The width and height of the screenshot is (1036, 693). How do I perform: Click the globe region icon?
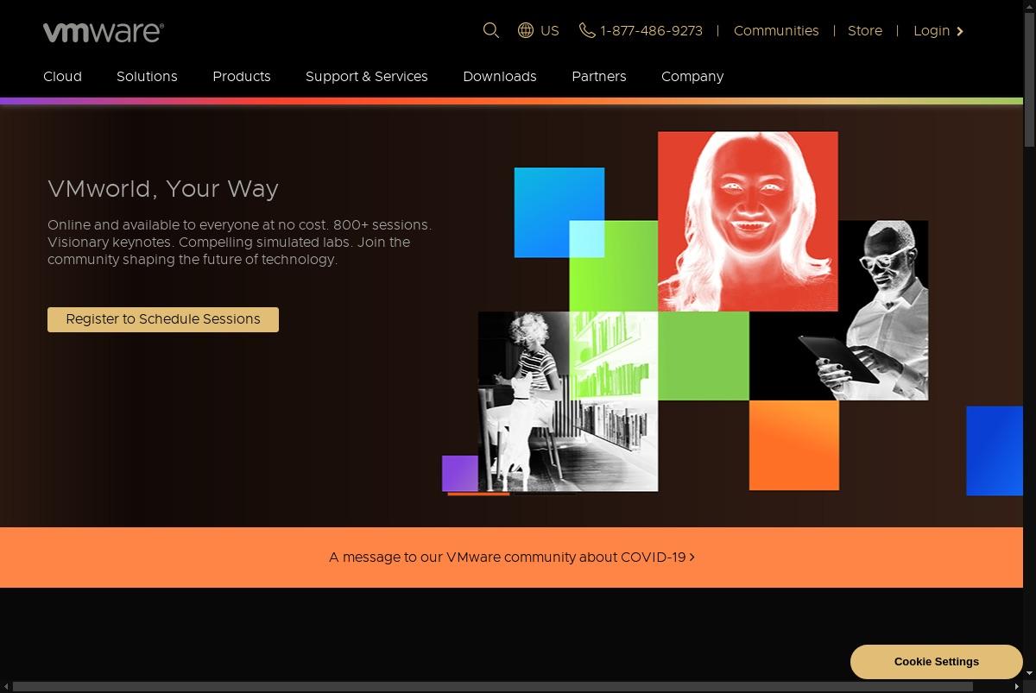[526, 30]
